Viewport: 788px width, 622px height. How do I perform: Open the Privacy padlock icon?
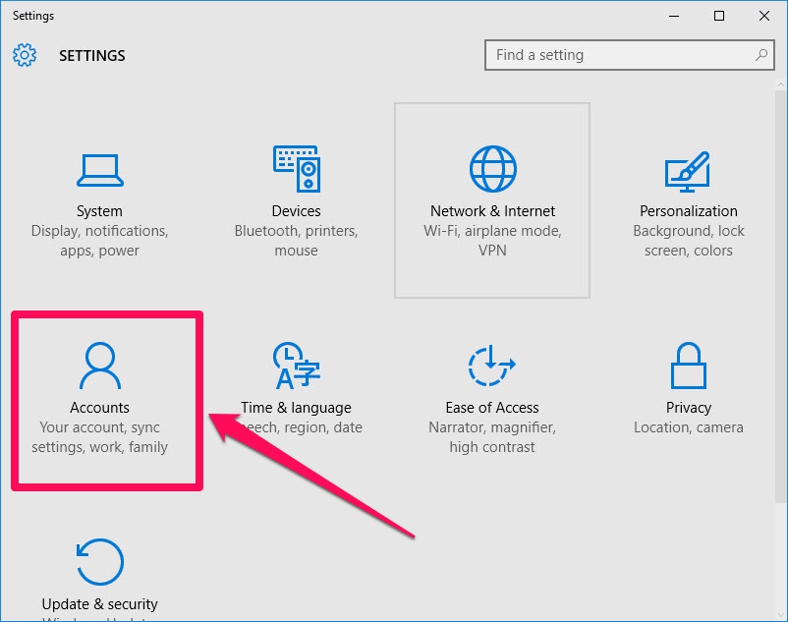pyautogui.click(x=689, y=366)
